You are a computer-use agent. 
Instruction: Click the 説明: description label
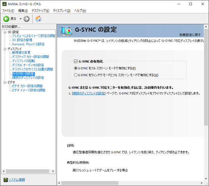(x=71, y=146)
